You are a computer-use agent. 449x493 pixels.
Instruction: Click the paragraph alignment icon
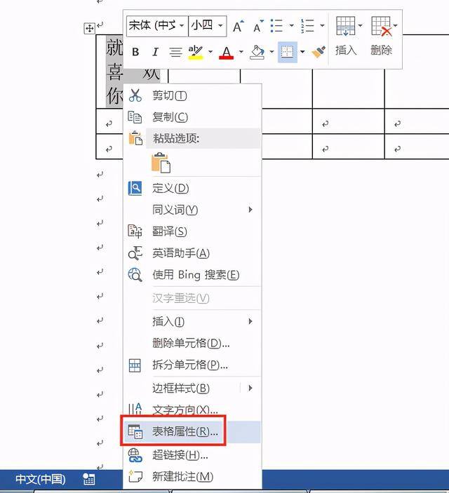coord(175,52)
